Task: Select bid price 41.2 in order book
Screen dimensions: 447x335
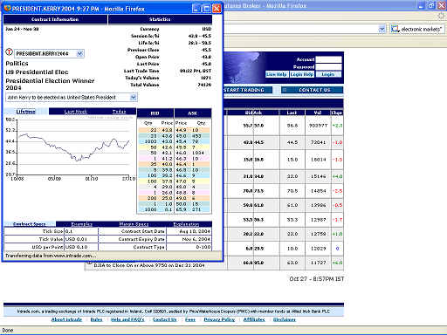Action: (x=167, y=159)
